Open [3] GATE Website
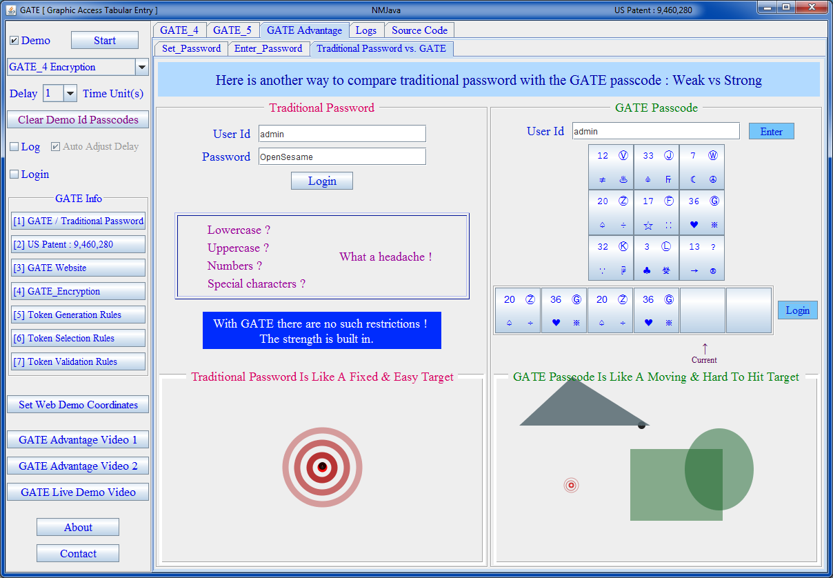 [79, 268]
